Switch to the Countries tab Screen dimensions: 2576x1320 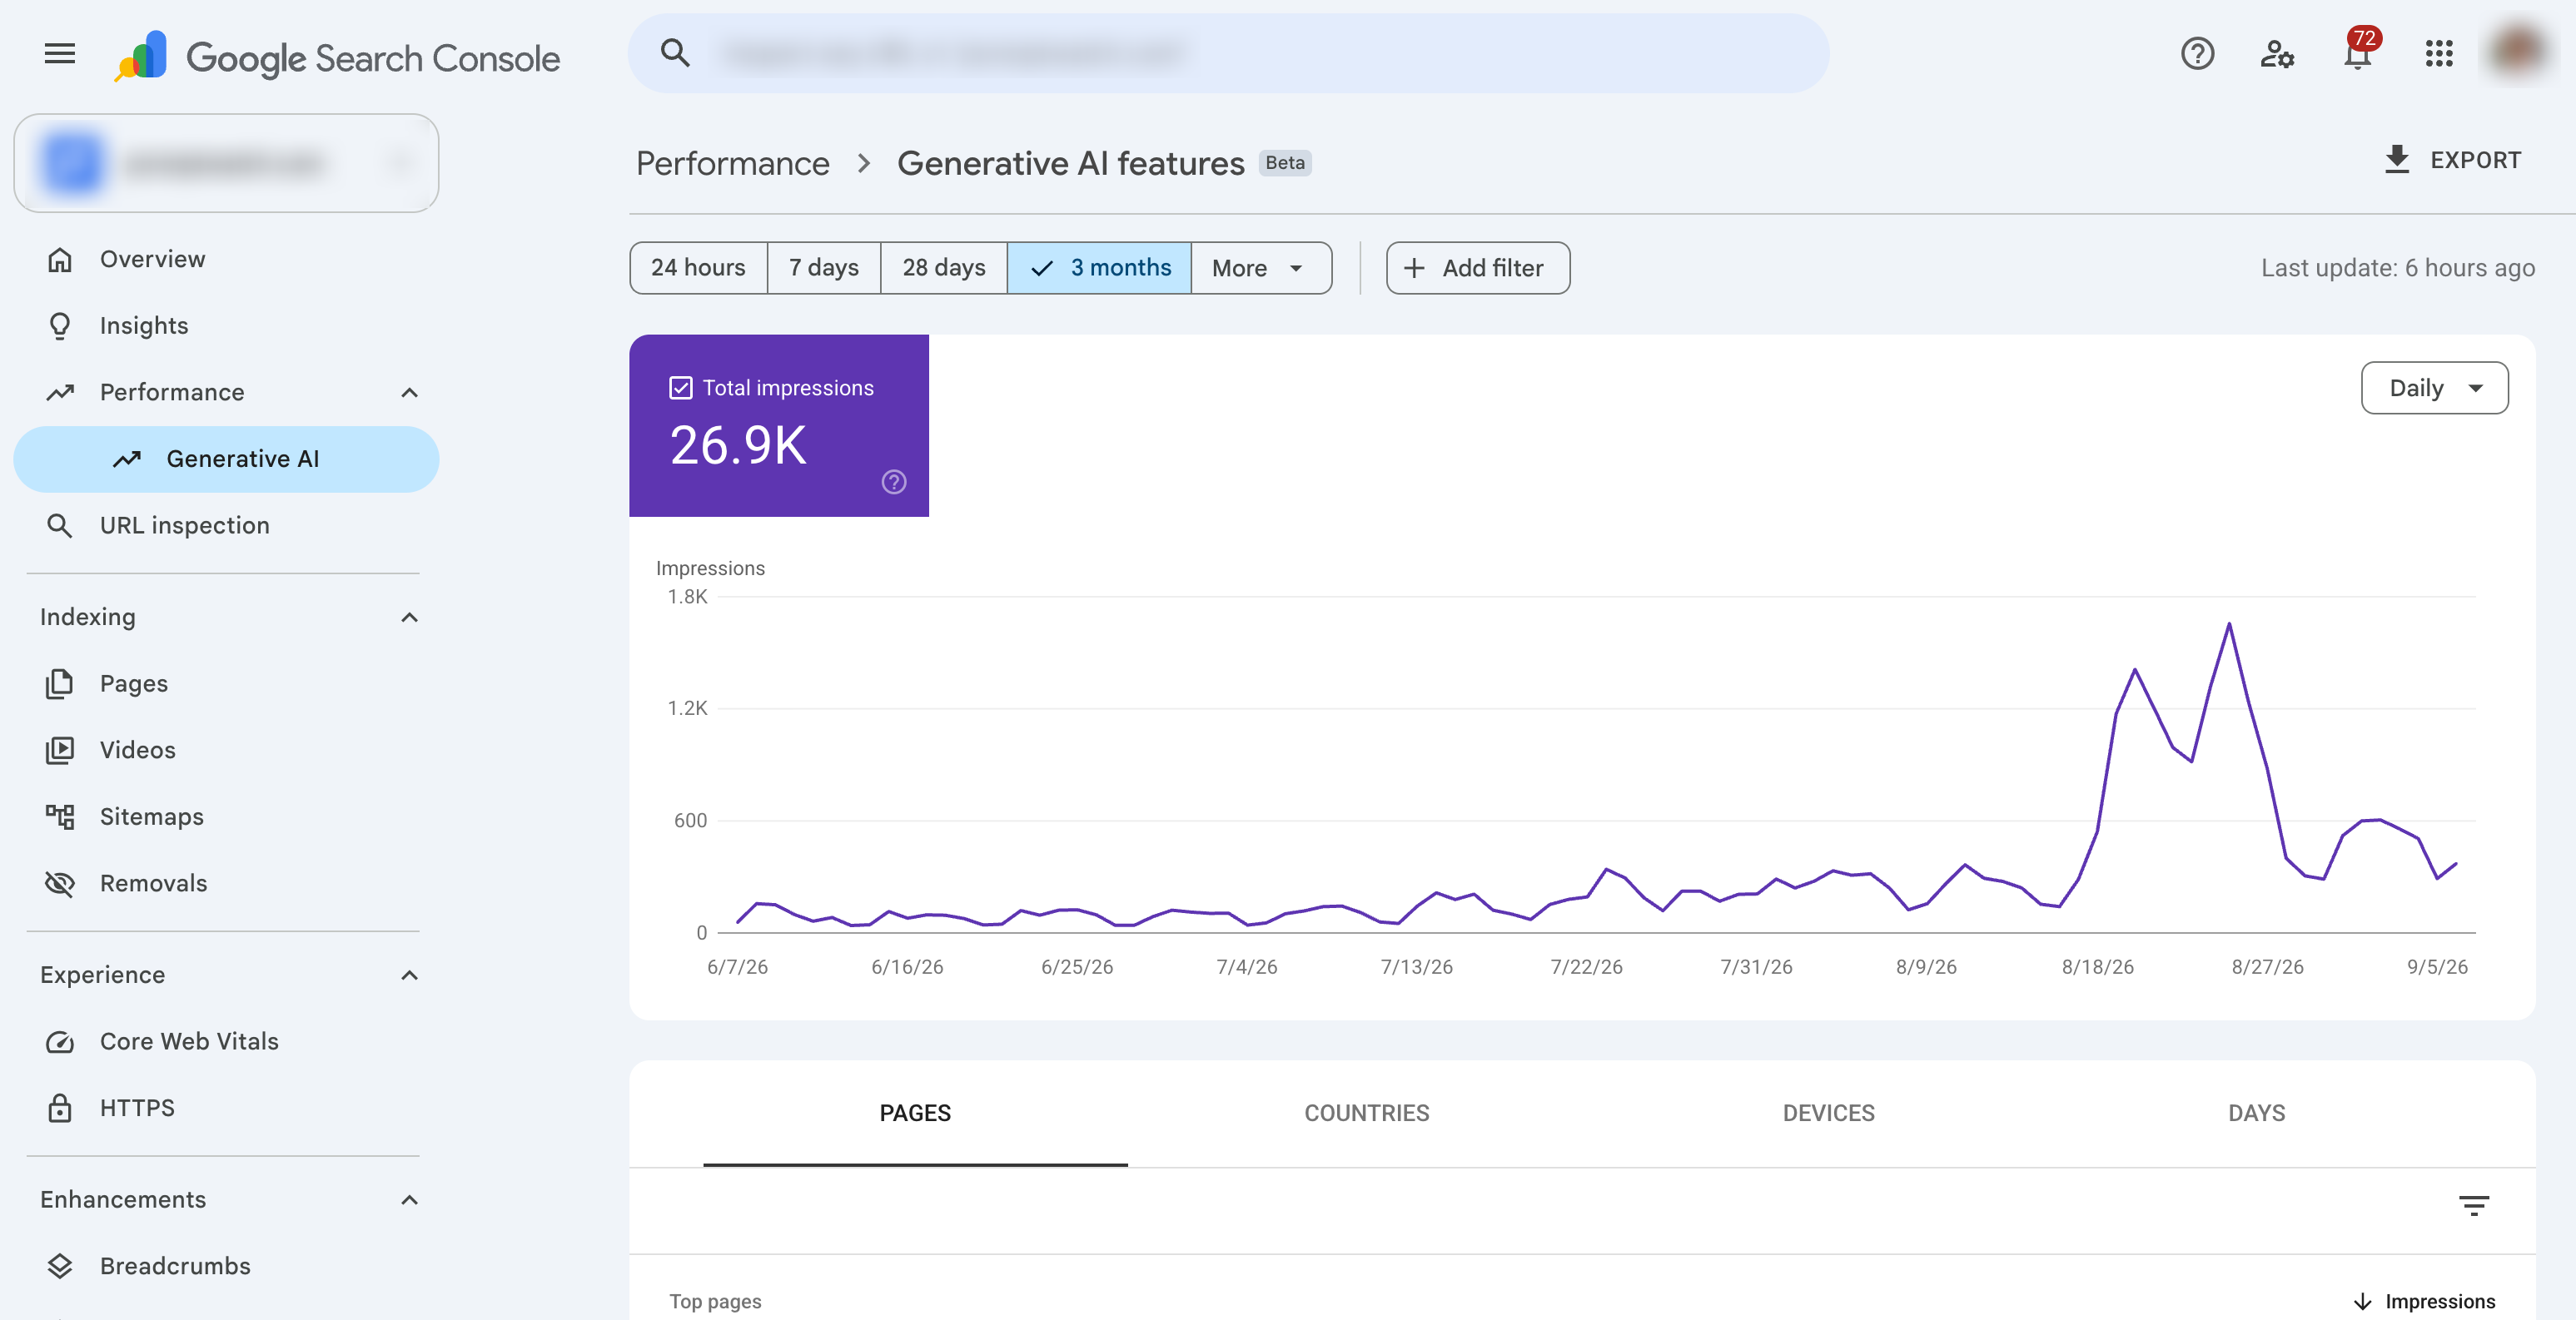tap(1366, 1113)
